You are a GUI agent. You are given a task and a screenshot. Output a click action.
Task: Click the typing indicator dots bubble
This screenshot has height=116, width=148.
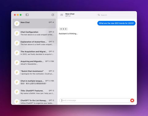click(x=64, y=29)
